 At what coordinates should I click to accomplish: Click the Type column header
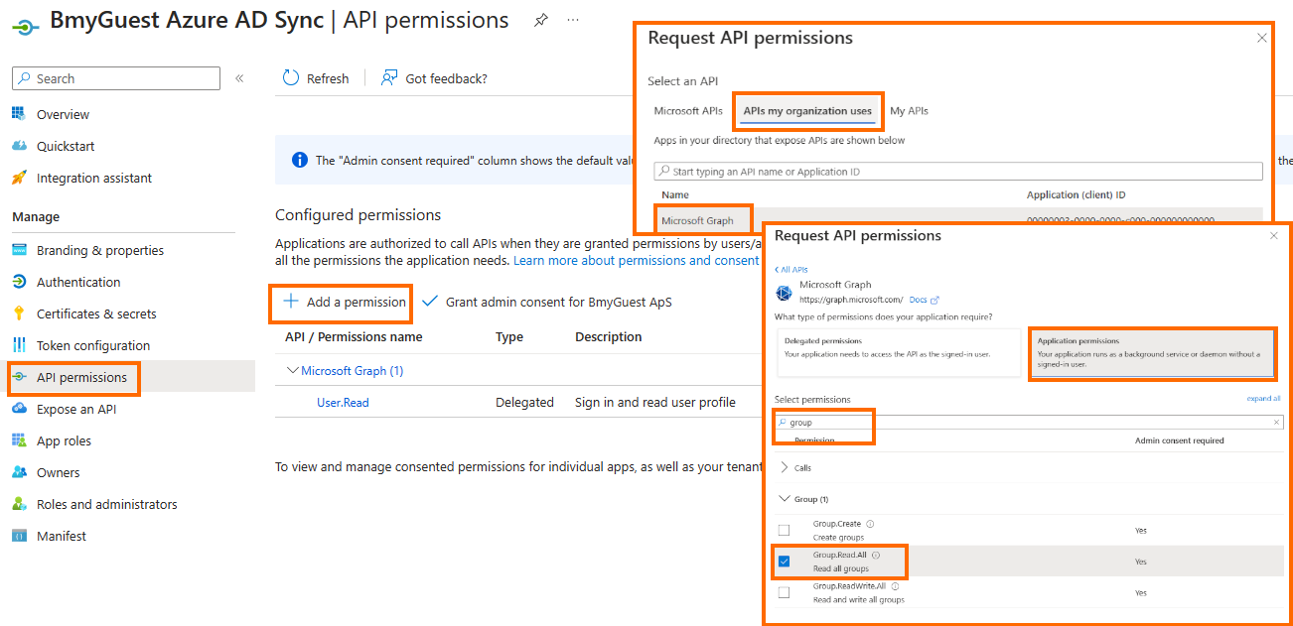click(x=509, y=337)
